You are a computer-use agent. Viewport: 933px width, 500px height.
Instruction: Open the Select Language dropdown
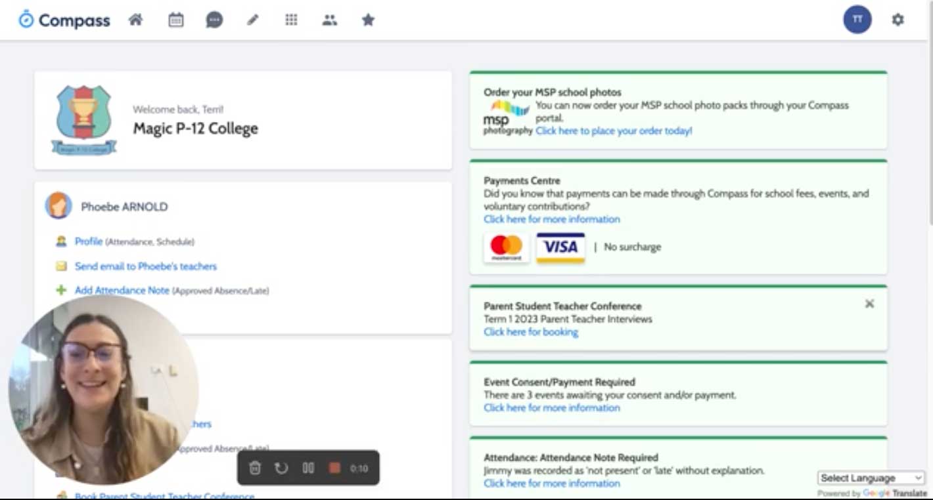(x=869, y=478)
